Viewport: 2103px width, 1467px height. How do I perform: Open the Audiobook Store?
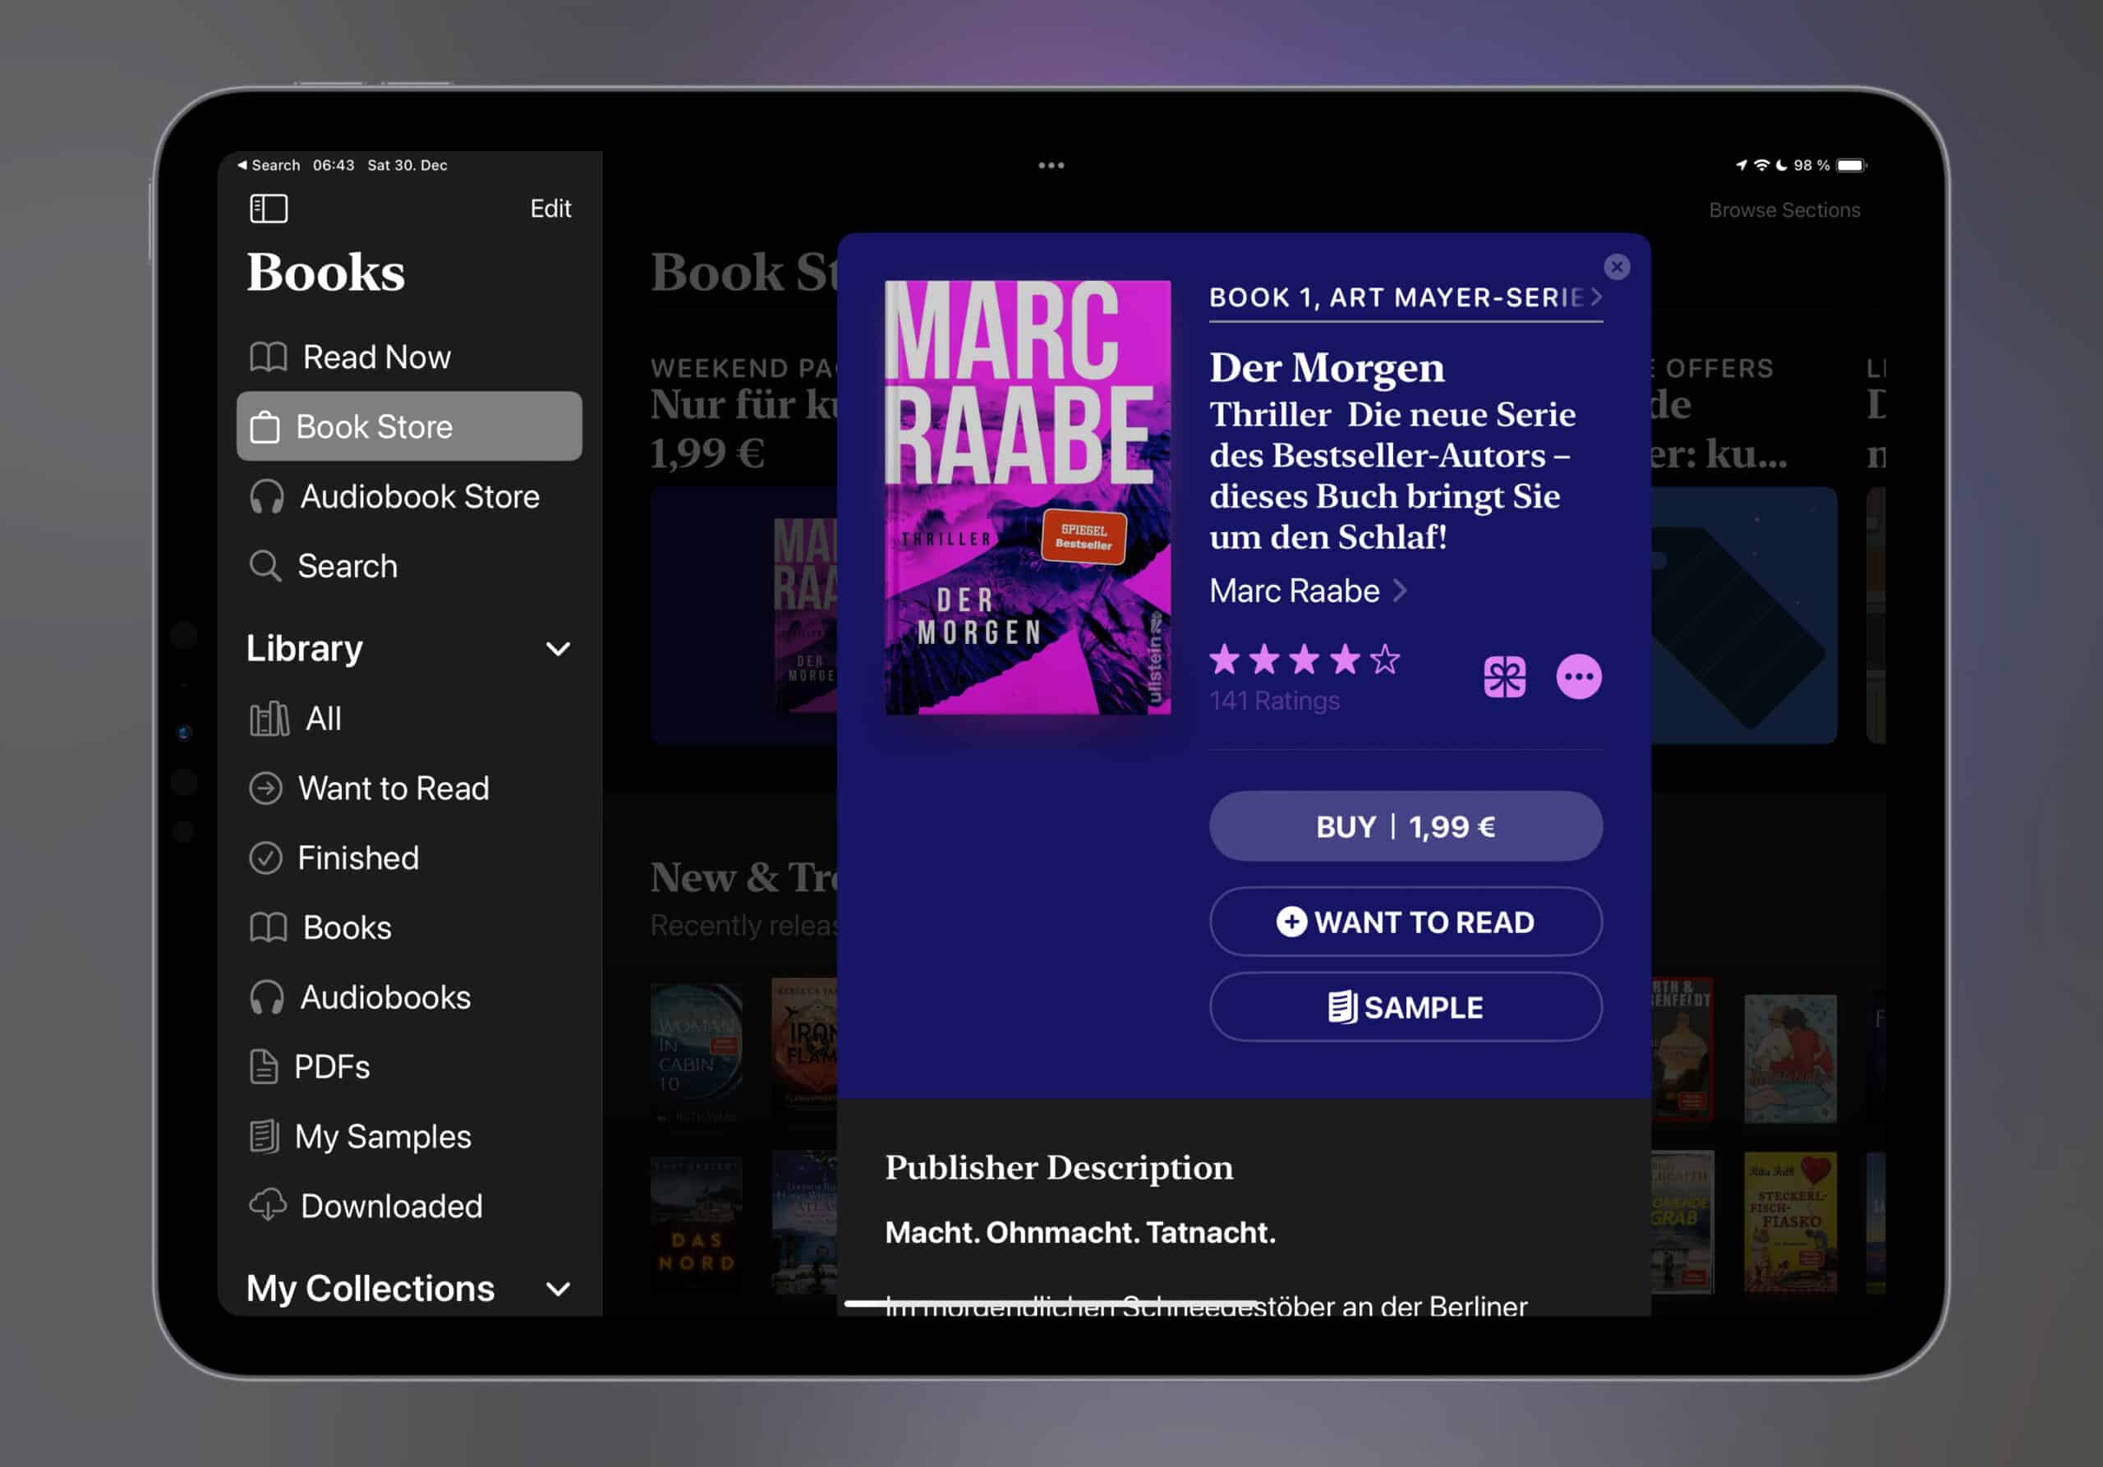(408, 496)
